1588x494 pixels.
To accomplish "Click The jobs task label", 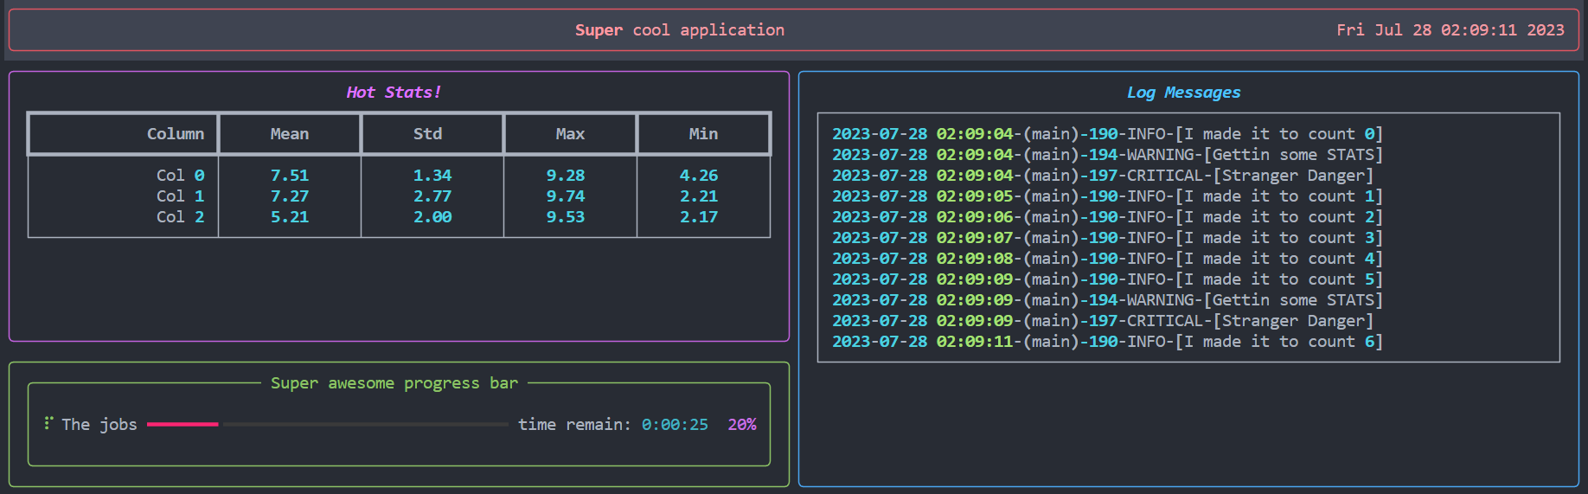I will [x=99, y=425].
